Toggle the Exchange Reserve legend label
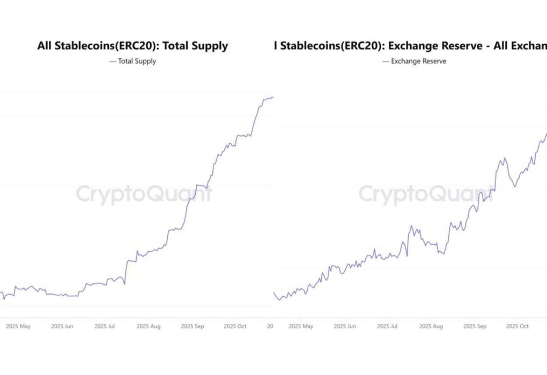Viewport: 547px width, 375px height. point(418,61)
